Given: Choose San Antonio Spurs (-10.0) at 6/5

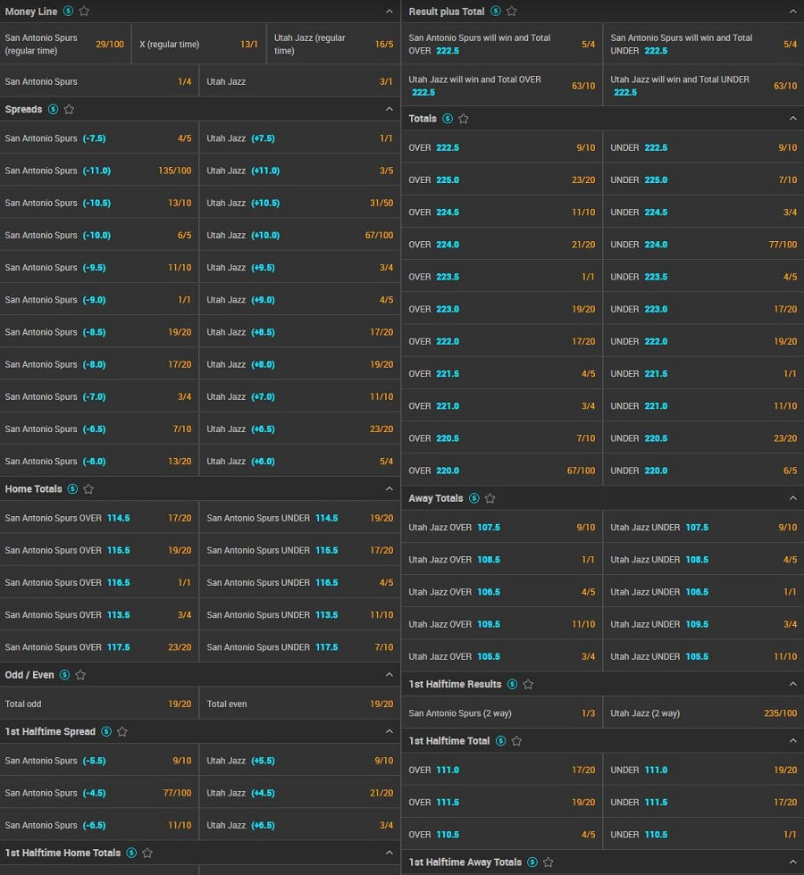Looking at the screenshot, I should pyautogui.click(x=99, y=236).
